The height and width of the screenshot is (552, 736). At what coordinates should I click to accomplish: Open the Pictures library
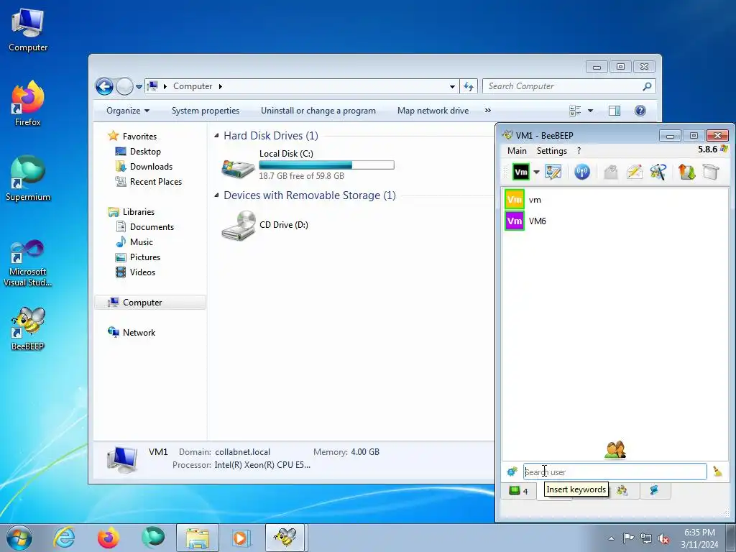(145, 257)
